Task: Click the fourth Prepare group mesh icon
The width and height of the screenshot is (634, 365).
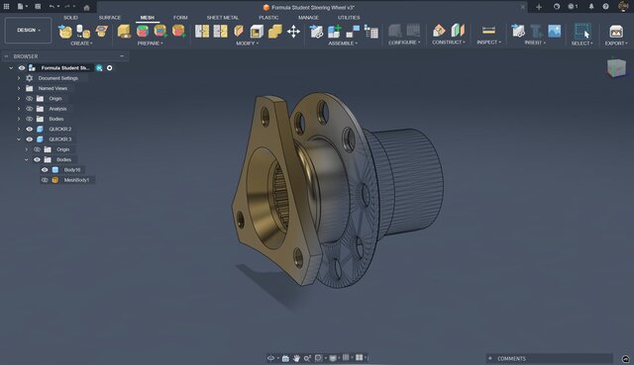Action: pyautogui.click(x=178, y=31)
